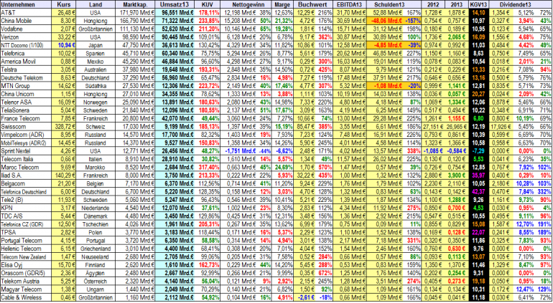Click Iliad S.A. KGV13 value 35,97
553x303 pixels.
[479, 175]
